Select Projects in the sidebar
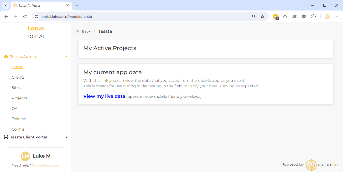 pyautogui.click(x=19, y=98)
